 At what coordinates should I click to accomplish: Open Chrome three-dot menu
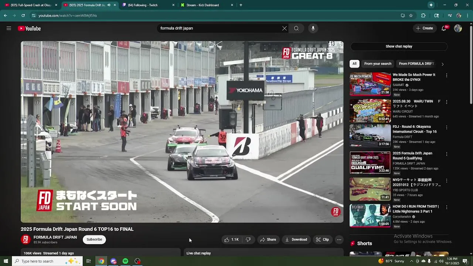point(467,16)
